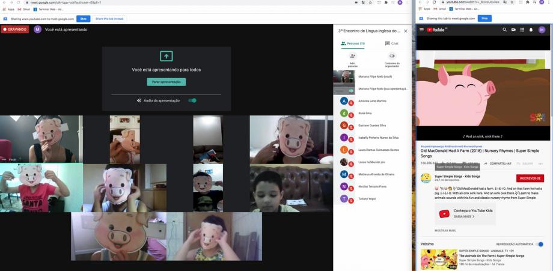Screen dimensions: 553x271
Task: Open the YouTube apps grid icon
Action: 522,30
